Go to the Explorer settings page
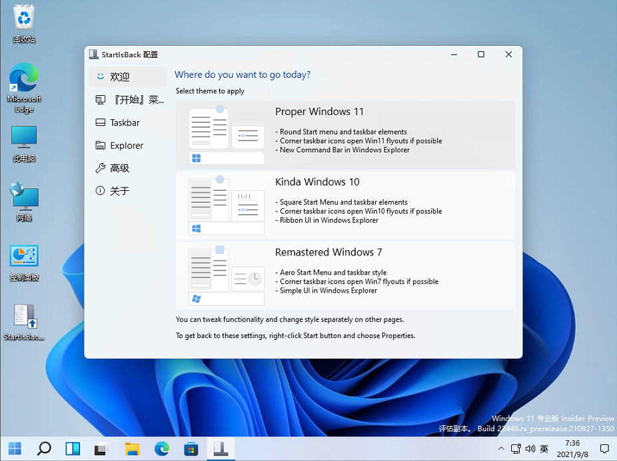This screenshot has height=461, width=617. pos(127,146)
